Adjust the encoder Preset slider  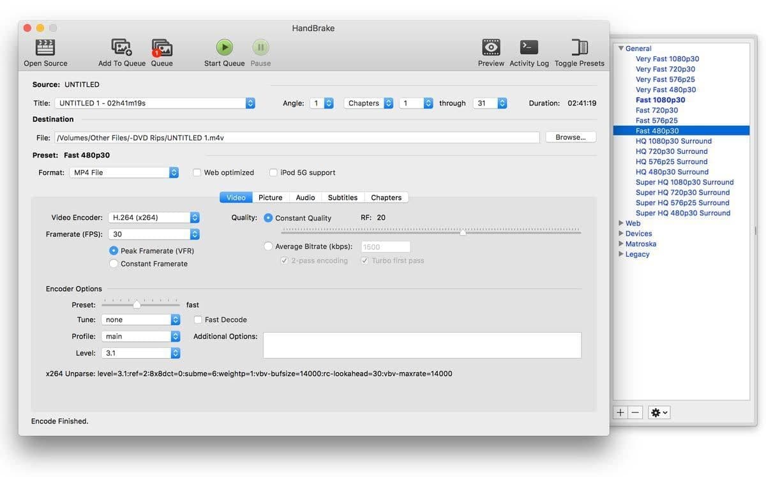[137, 305]
